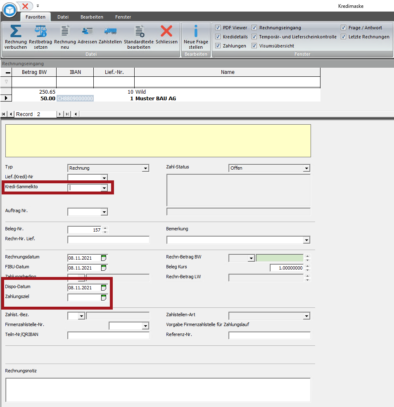Increase Beleg-Nr. with up spinner
The height and width of the screenshot is (407, 394).
pyautogui.click(x=105, y=228)
